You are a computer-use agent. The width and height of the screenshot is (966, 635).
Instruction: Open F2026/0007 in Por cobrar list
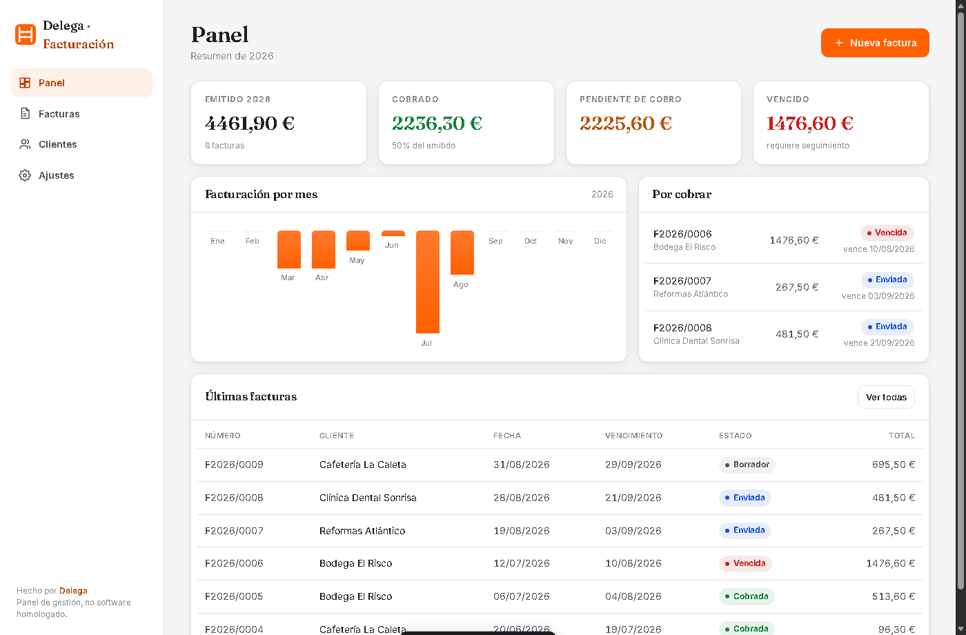coord(784,287)
